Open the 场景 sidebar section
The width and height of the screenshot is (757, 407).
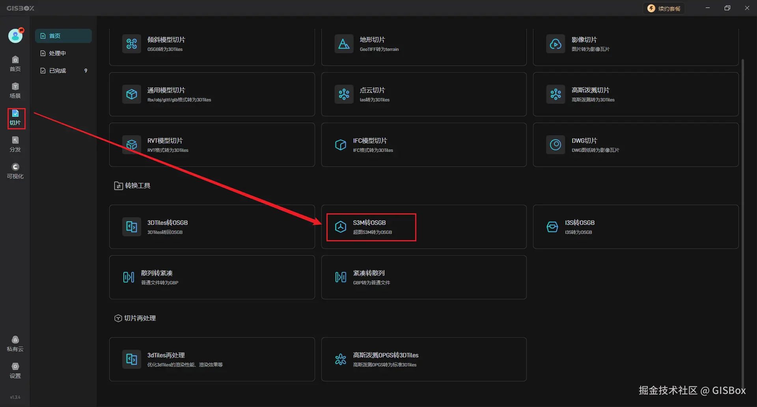pyautogui.click(x=15, y=91)
